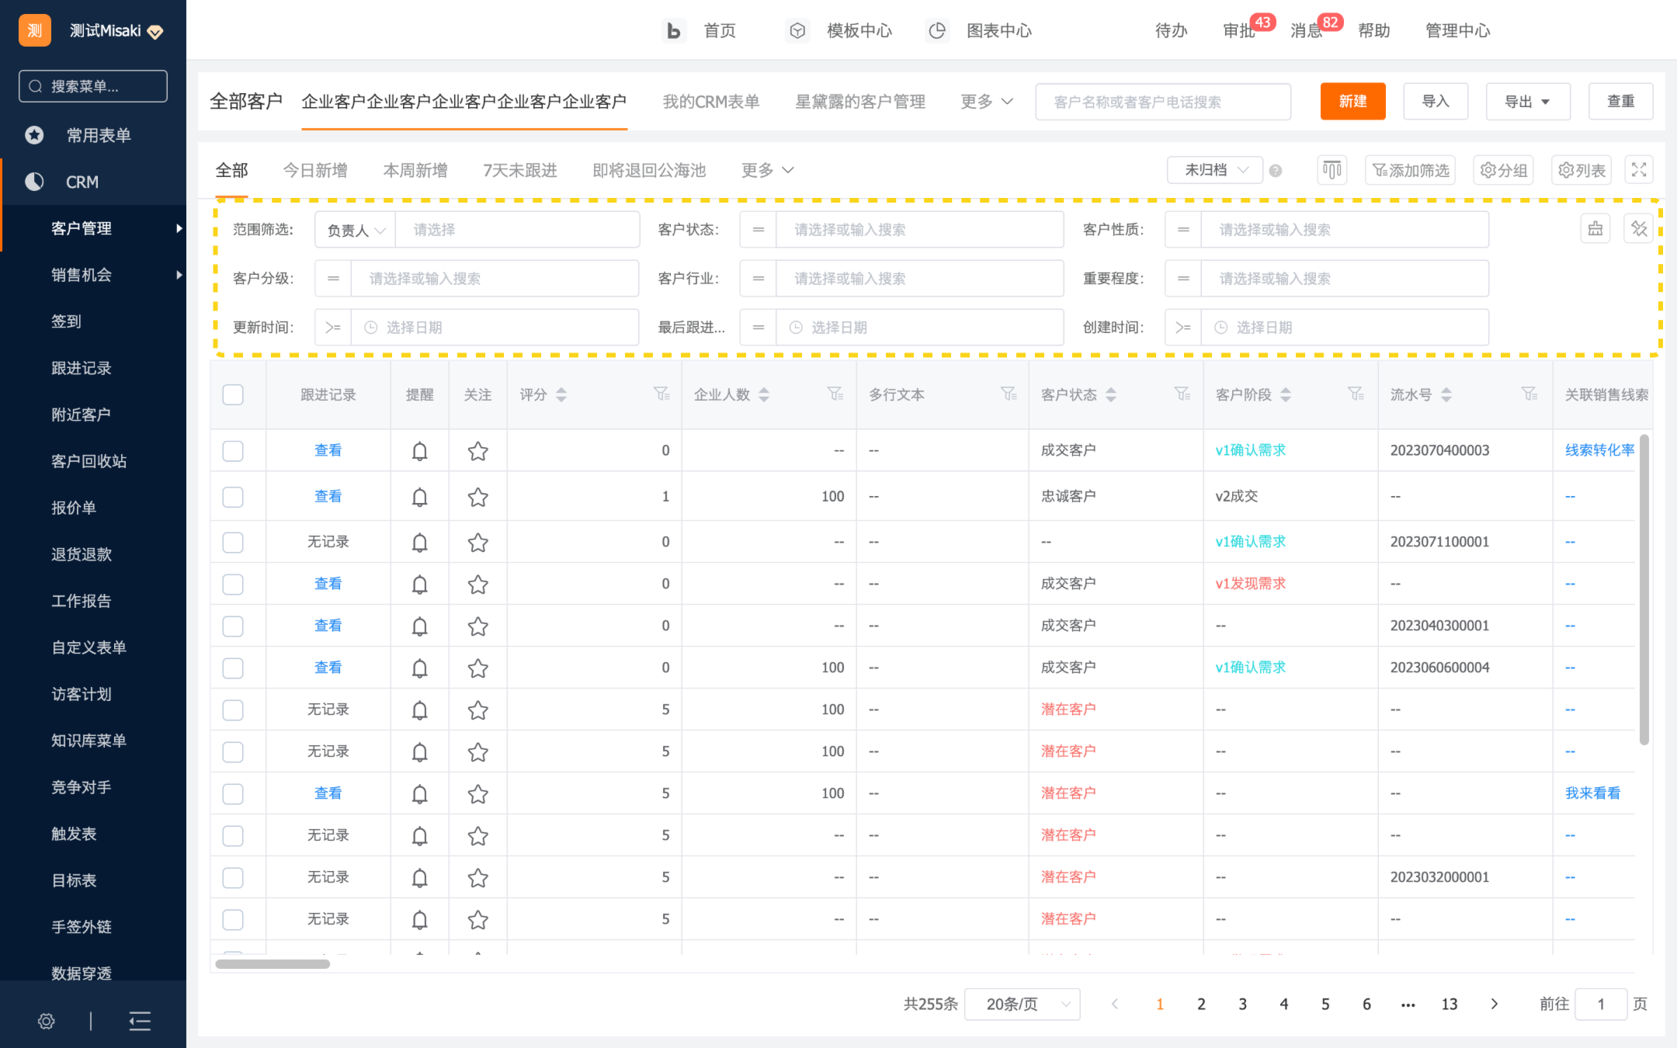Viewport: 1677px width, 1048px height.
Task: Click the 更新时间 date picker field
Action: tap(495, 328)
